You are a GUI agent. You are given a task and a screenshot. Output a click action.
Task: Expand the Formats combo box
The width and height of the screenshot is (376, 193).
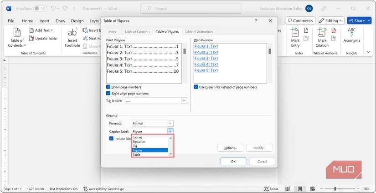(170, 124)
